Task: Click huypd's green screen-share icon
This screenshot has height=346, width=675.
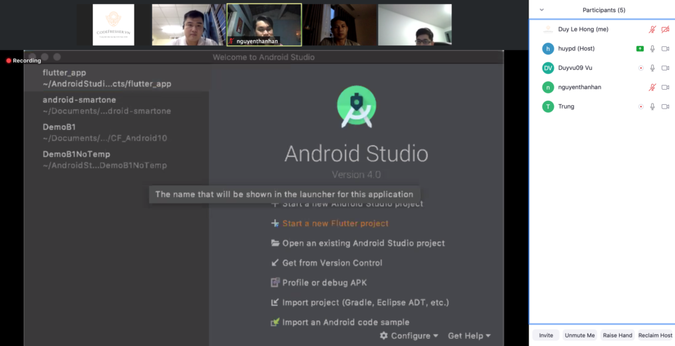Action: (x=640, y=49)
